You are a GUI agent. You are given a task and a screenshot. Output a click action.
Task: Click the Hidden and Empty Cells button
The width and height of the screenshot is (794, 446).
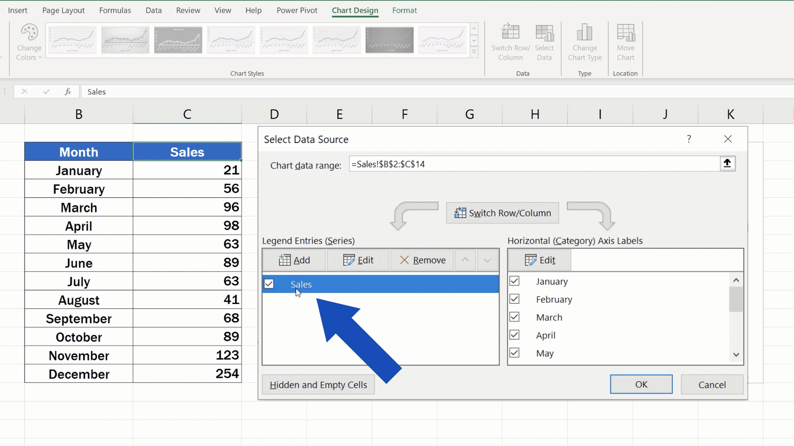click(318, 385)
